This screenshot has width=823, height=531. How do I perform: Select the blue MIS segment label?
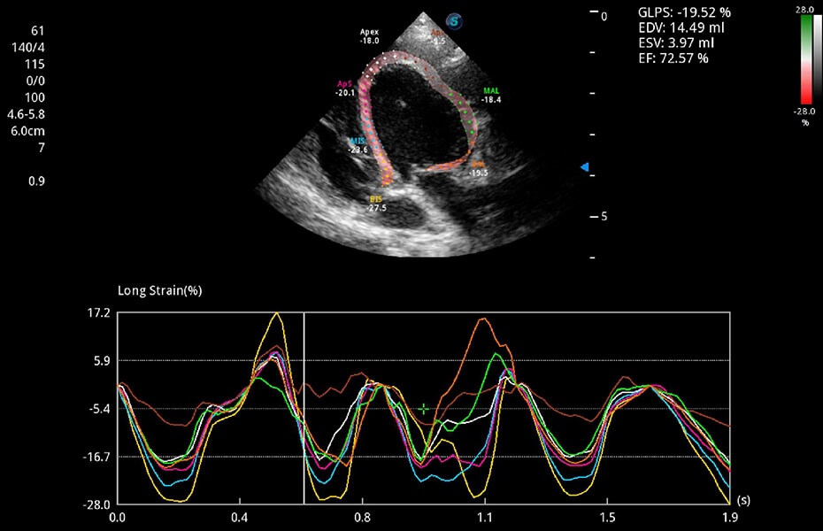coord(358,142)
